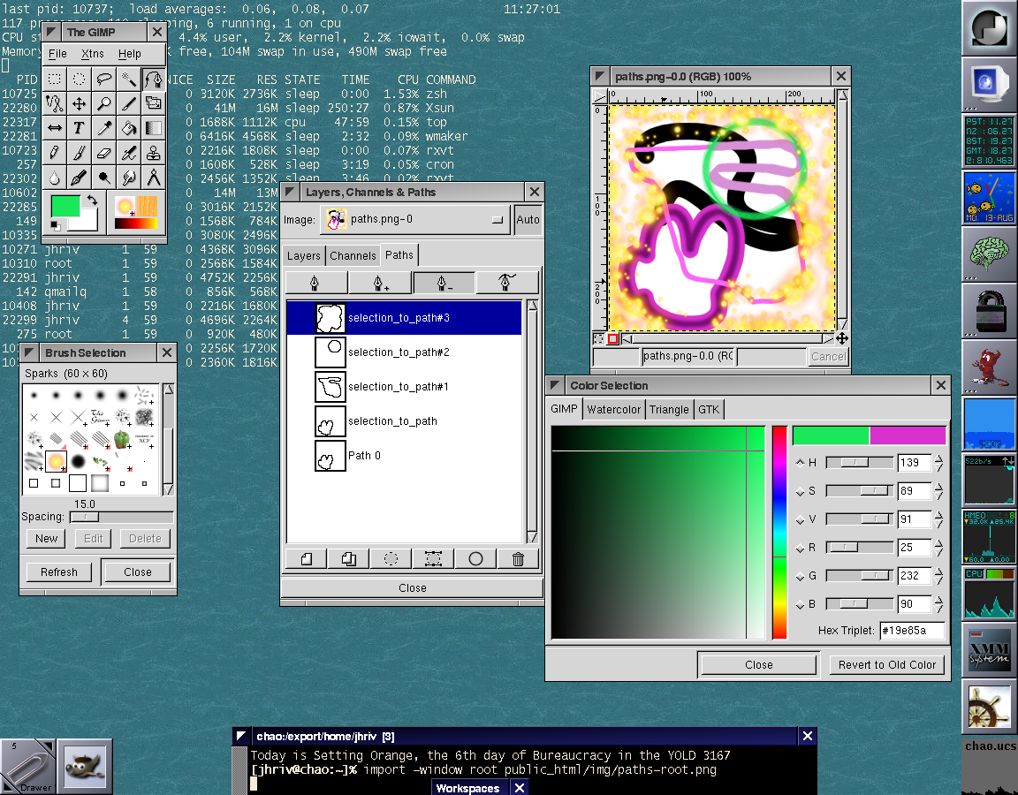
Task: Select the Magnify zoom tool
Action: tap(104, 104)
